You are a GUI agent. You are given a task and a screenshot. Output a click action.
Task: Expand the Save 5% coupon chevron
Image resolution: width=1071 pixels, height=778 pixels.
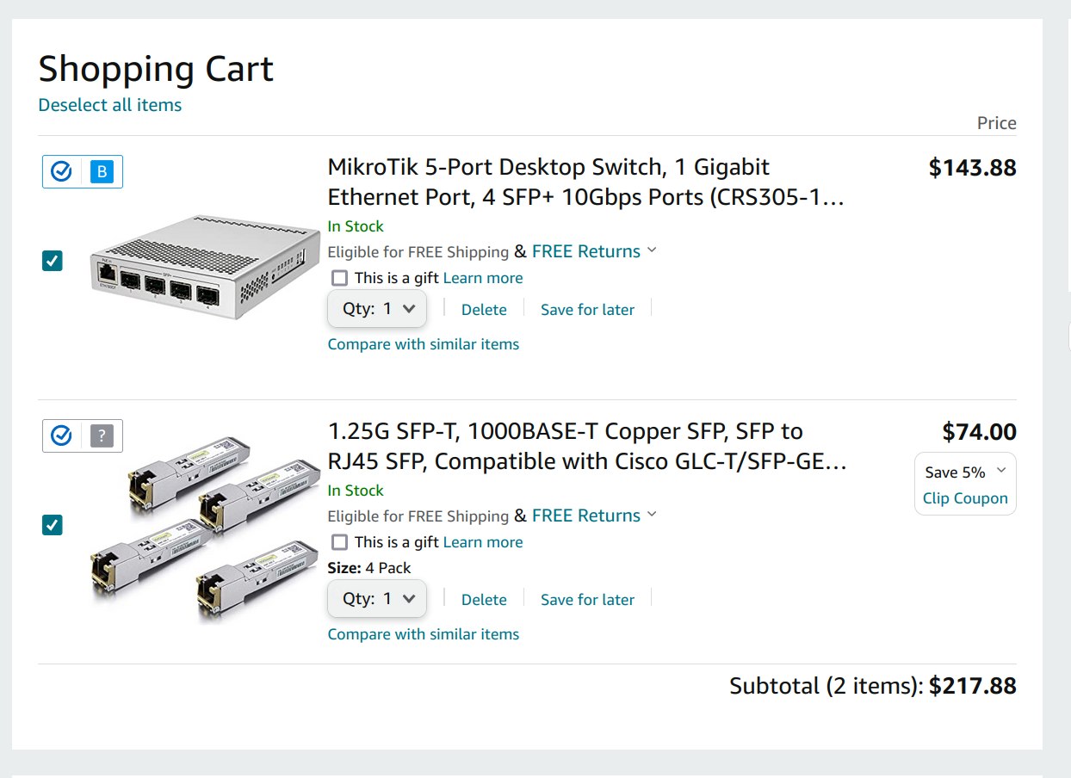pos(1000,471)
